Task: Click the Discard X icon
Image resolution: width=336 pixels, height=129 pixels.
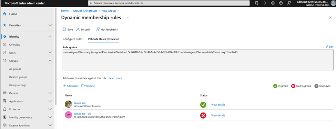Action: (78, 29)
